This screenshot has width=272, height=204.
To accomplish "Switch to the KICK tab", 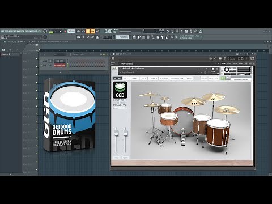I will [x=126, y=78].
